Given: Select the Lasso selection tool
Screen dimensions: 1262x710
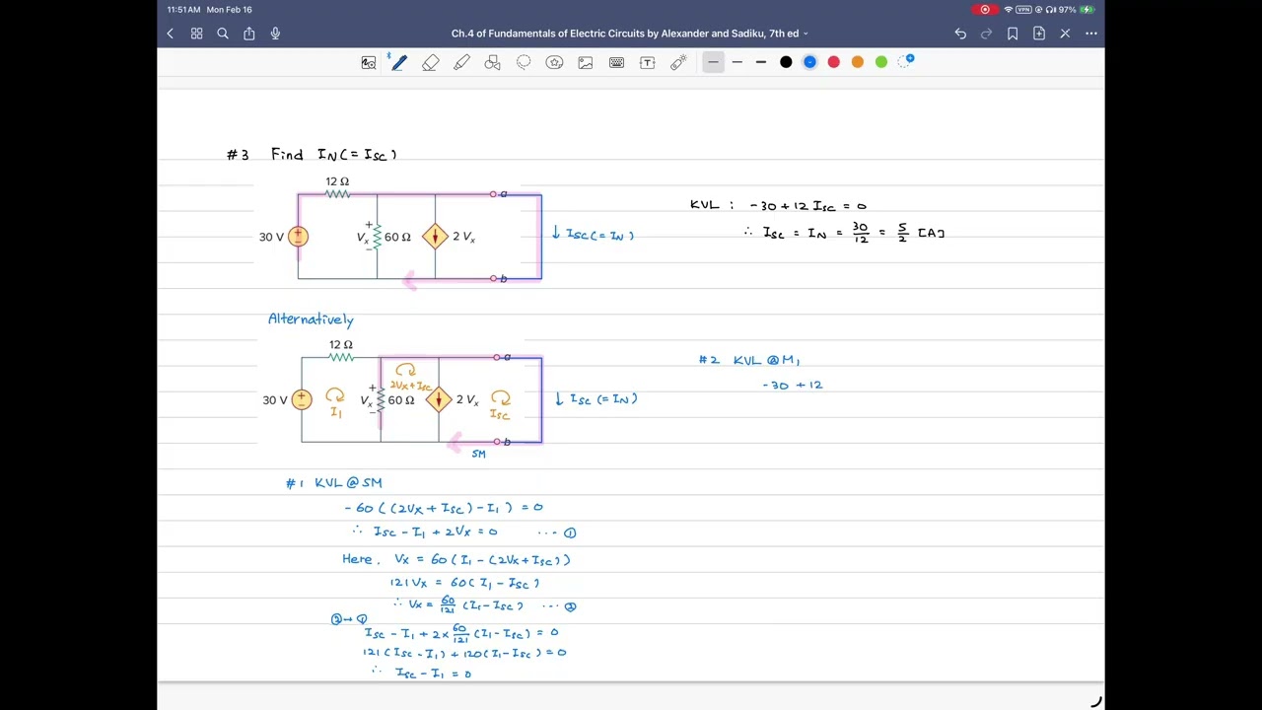Looking at the screenshot, I should point(524,62).
